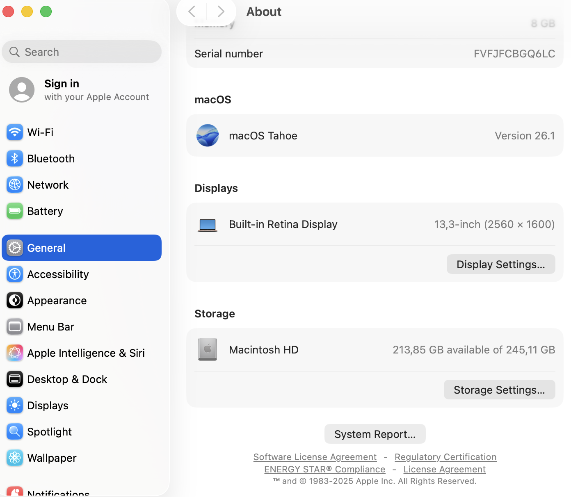The image size is (571, 497).
Task: Select Accessibility in the sidebar
Action: click(82, 274)
